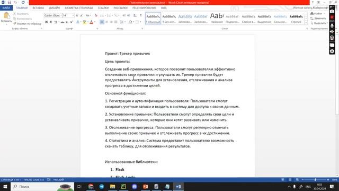Open the font name dropdown (Calibri)
The width and height of the screenshot is (339, 191).
pos(61,15)
